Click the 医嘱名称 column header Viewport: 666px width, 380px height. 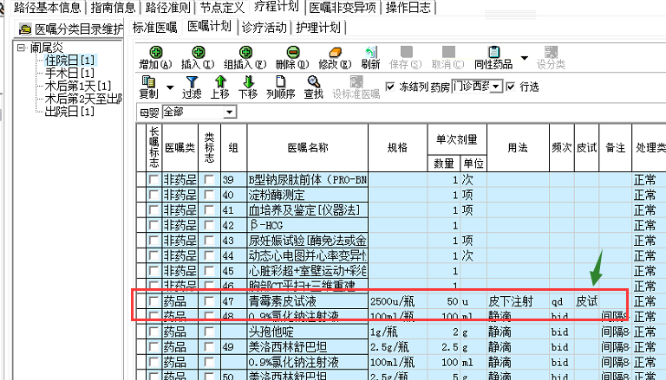click(x=308, y=148)
